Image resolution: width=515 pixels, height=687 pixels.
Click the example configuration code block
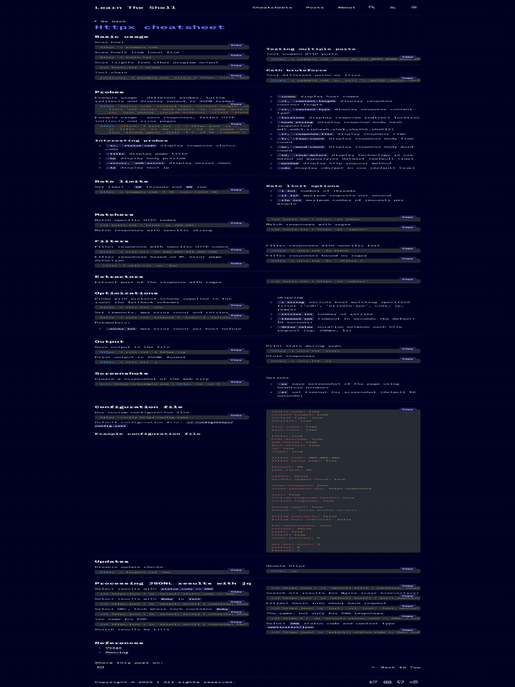[343, 480]
